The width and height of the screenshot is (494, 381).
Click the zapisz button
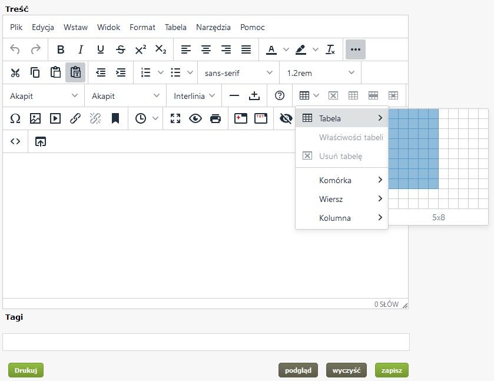point(392,370)
